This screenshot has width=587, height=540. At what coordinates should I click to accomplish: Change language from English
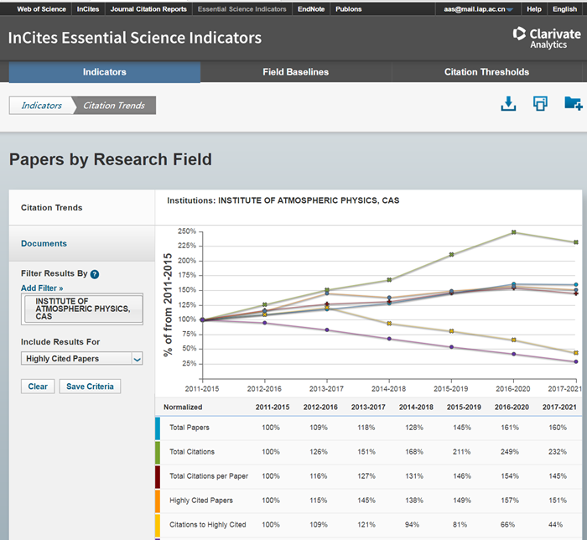[x=564, y=9]
